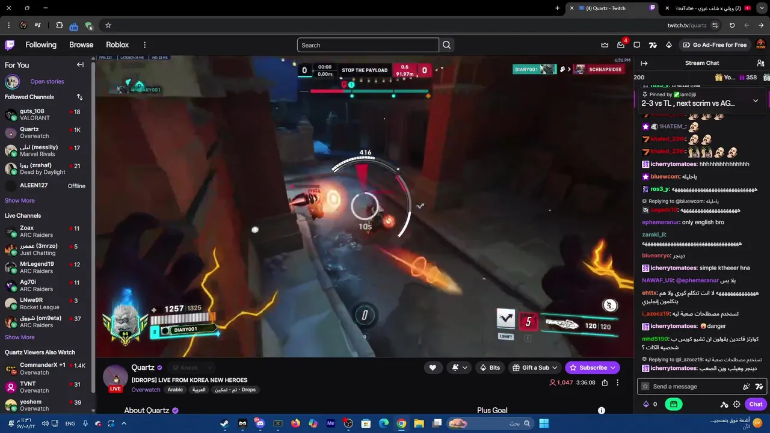Viewport: 770px width, 433px height.
Task: Open Roblox navigation link
Action: [117, 45]
